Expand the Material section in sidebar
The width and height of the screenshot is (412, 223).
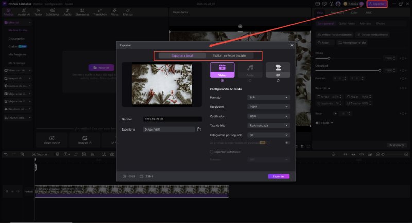pyautogui.click(x=18, y=22)
